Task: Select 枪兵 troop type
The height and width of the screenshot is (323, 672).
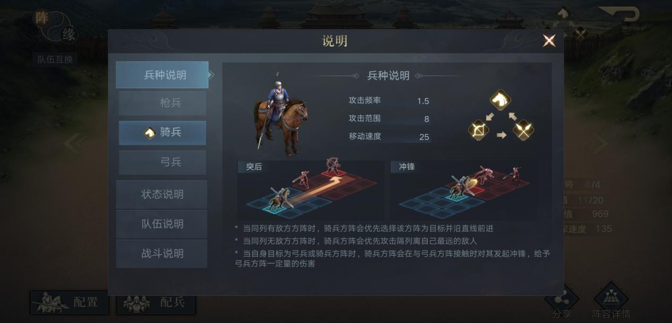Action: 163,103
